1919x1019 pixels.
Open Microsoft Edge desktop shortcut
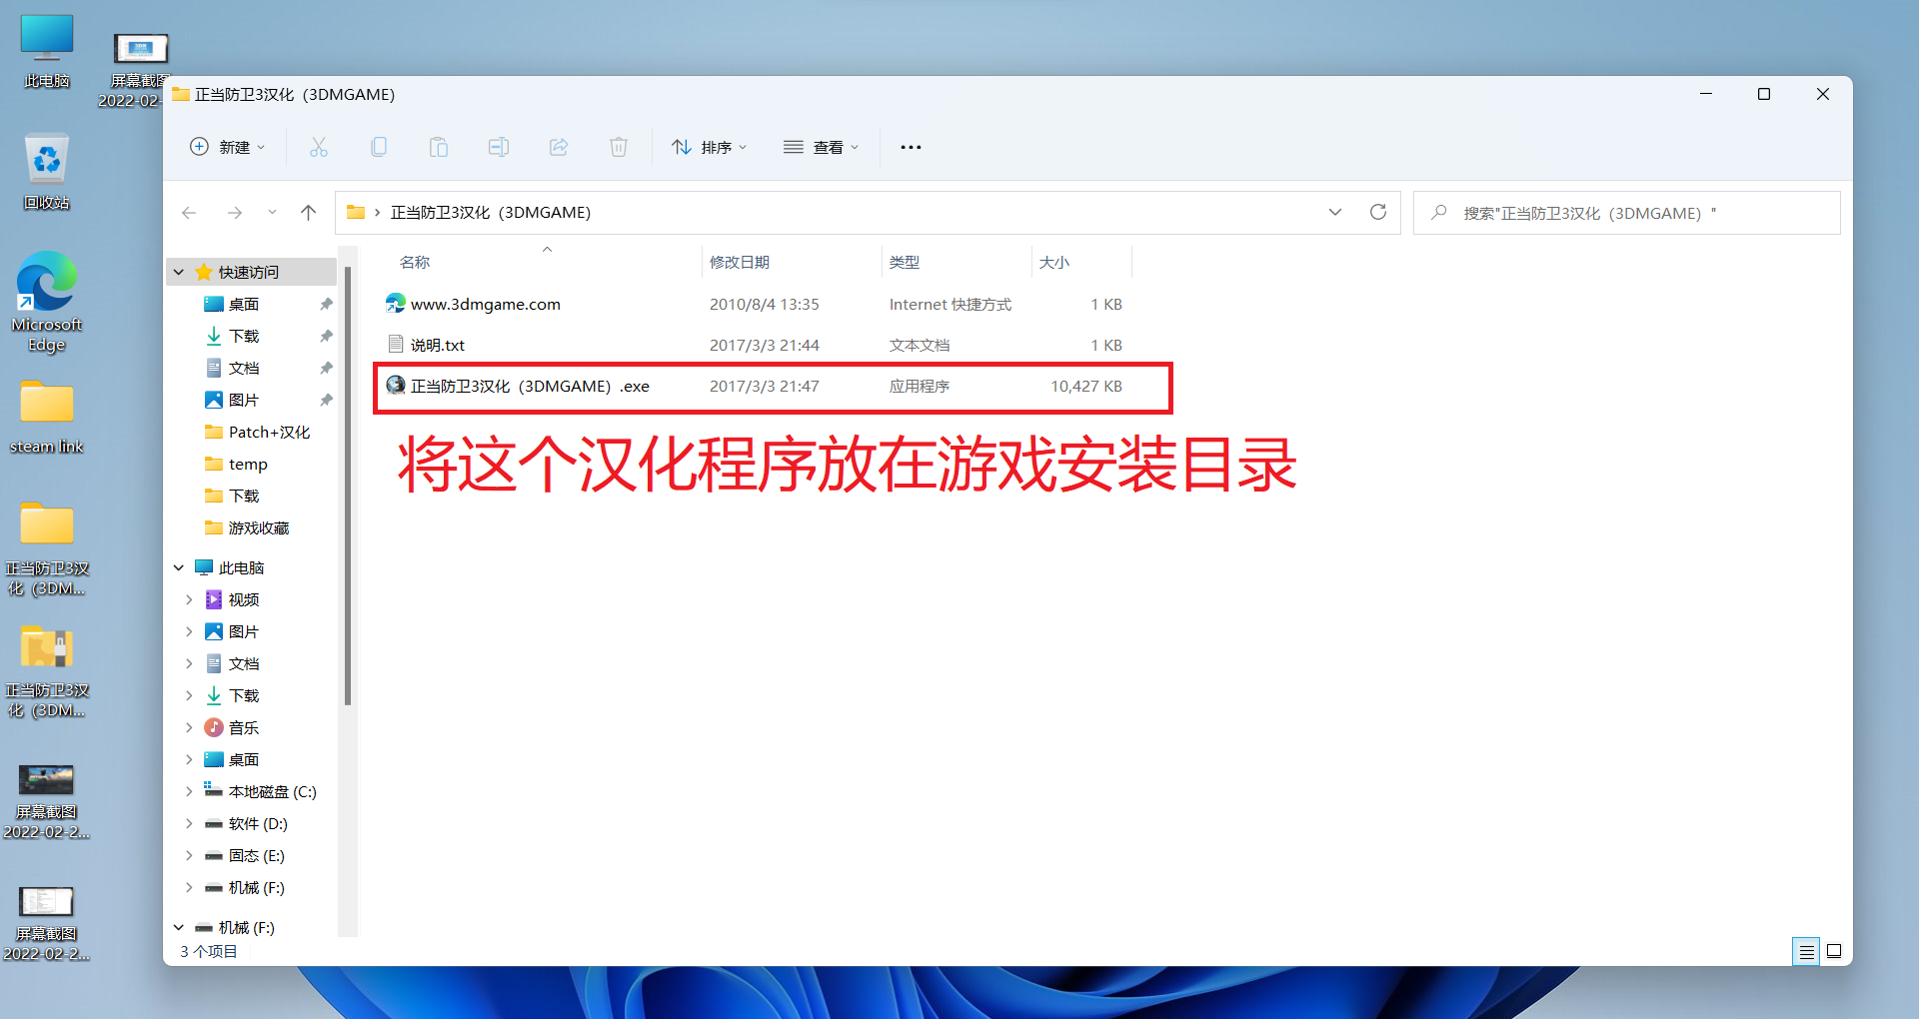[47, 302]
